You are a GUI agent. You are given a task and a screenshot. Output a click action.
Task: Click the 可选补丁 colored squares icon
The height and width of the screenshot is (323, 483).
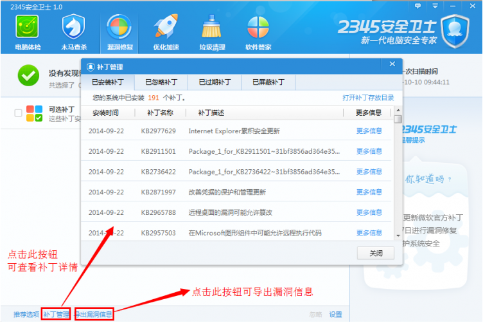pos(34,113)
